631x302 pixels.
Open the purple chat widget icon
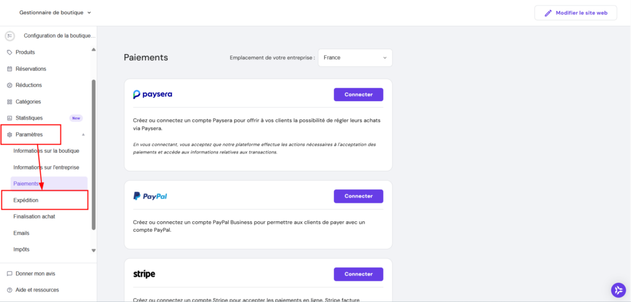tap(618, 290)
